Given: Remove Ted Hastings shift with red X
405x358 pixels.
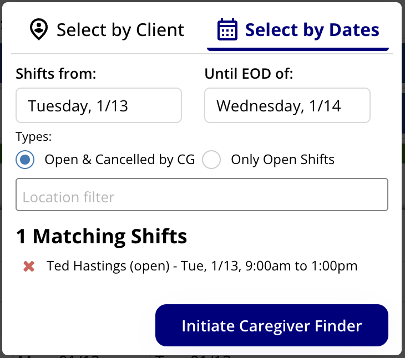Looking at the screenshot, I should (x=29, y=267).
